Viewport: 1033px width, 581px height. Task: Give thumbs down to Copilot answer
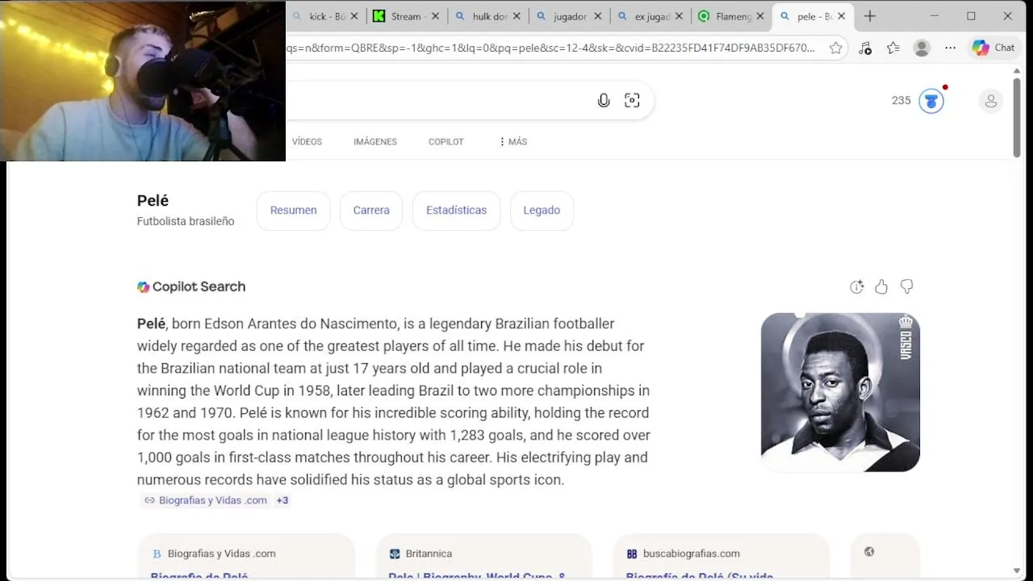907,286
